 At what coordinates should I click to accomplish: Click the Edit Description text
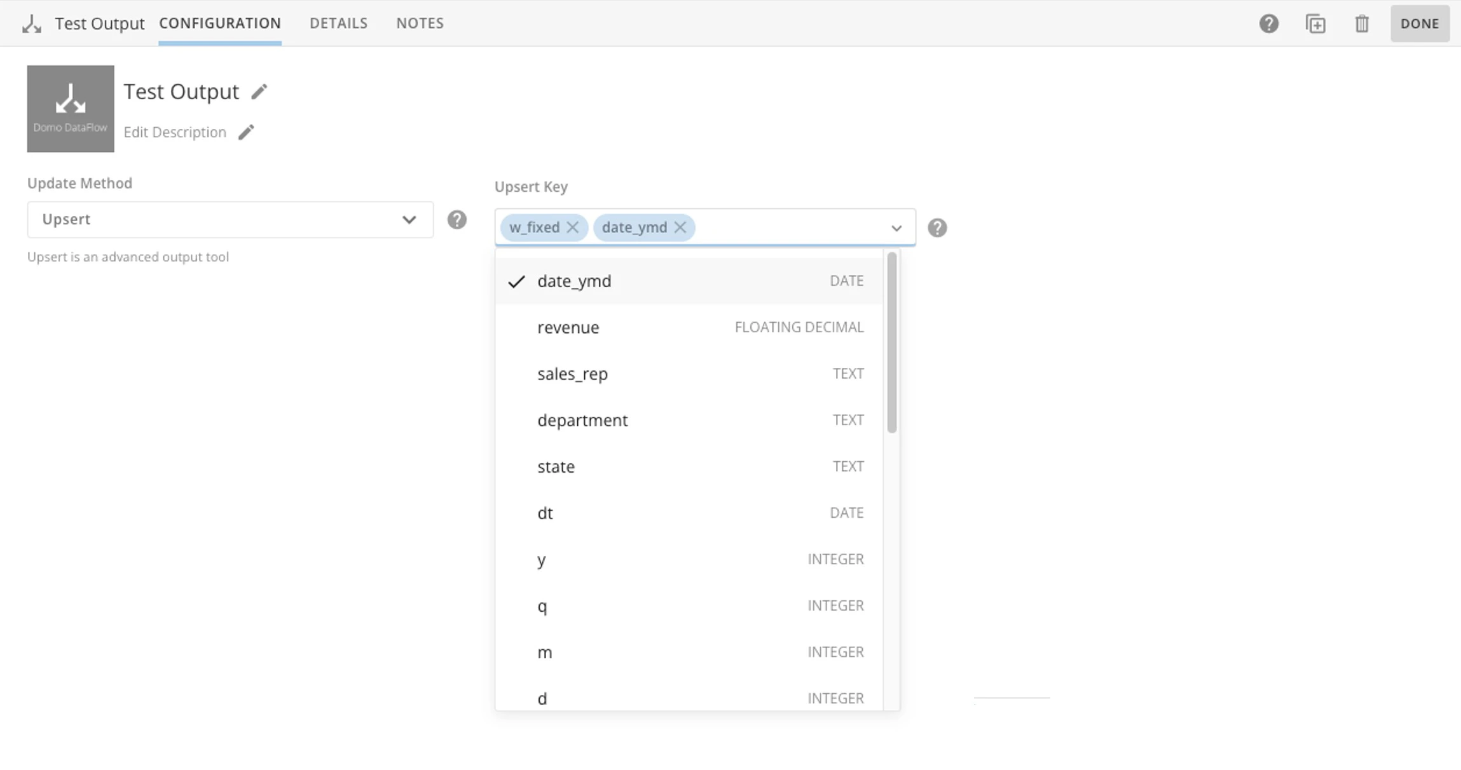tap(175, 132)
